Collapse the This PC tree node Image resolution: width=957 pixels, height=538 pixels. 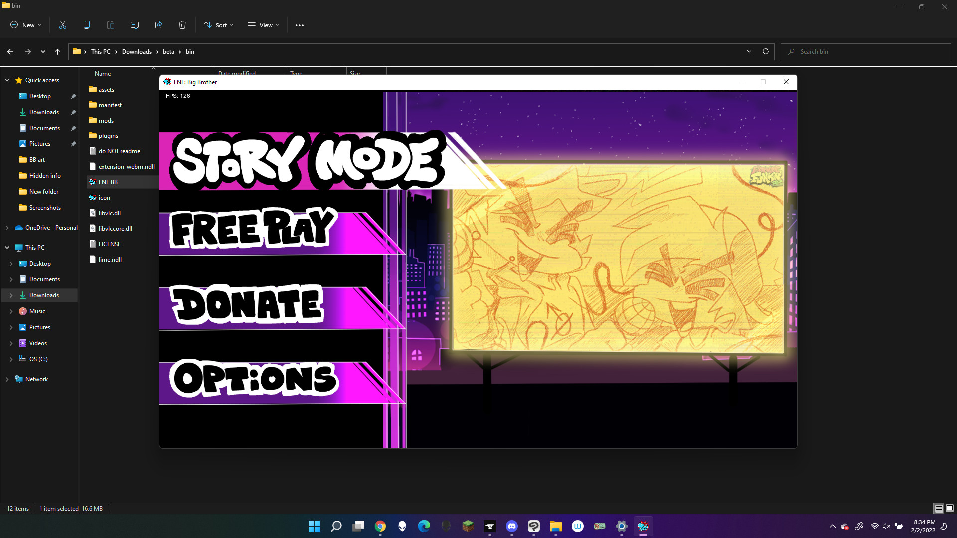pyautogui.click(x=7, y=248)
